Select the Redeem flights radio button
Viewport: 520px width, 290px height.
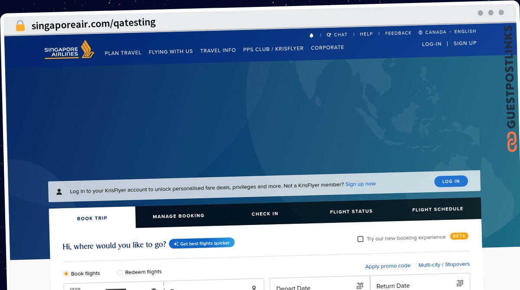click(x=120, y=272)
